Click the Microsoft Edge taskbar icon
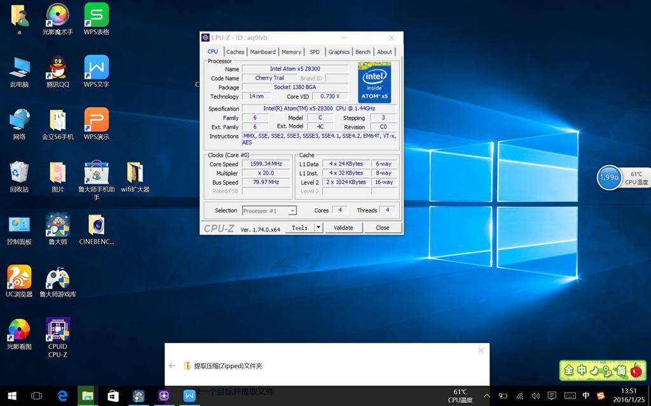Screen dimensions: 651x406 [62, 396]
